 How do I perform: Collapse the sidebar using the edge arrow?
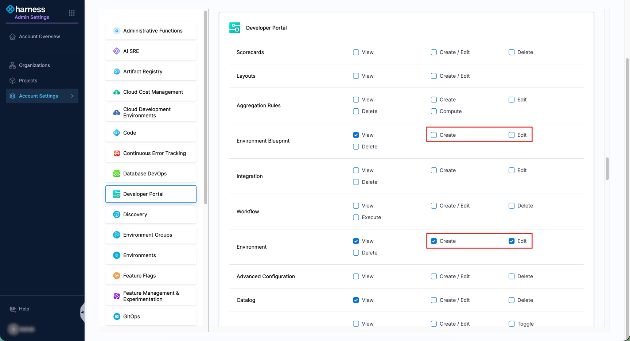click(83, 312)
